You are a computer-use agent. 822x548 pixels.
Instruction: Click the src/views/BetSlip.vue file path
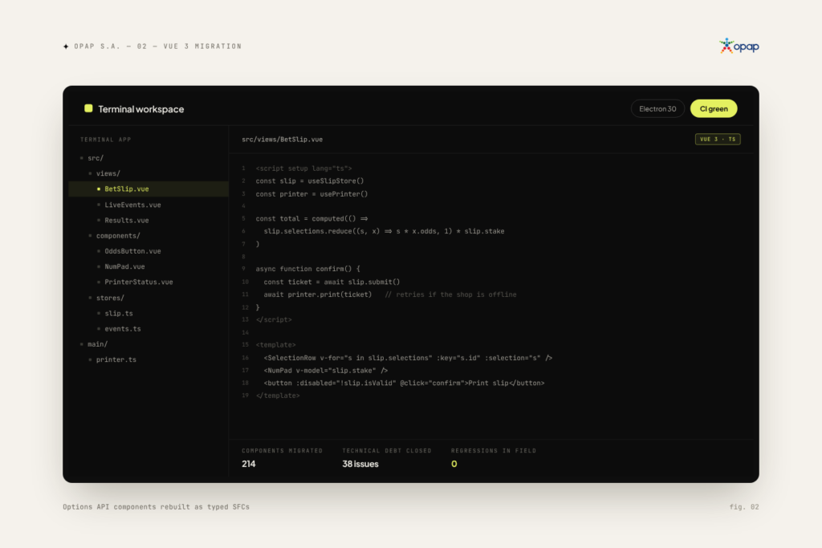282,140
